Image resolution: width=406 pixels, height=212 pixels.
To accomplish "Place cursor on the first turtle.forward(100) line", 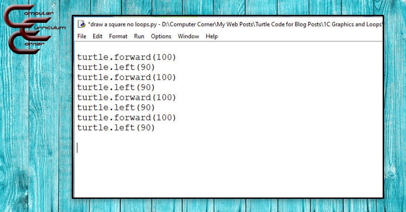I will click(127, 57).
